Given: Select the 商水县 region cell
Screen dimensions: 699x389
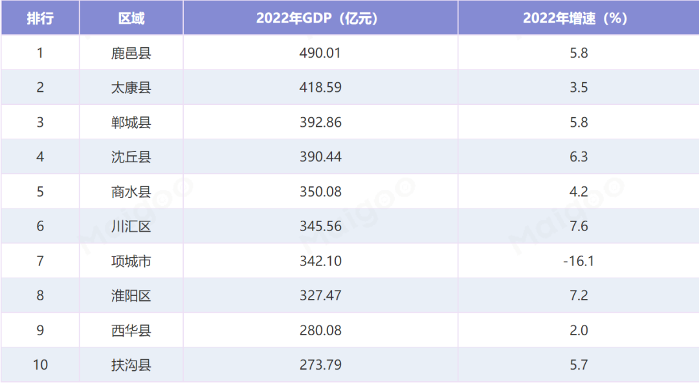Looking at the screenshot, I should pos(131,192).
